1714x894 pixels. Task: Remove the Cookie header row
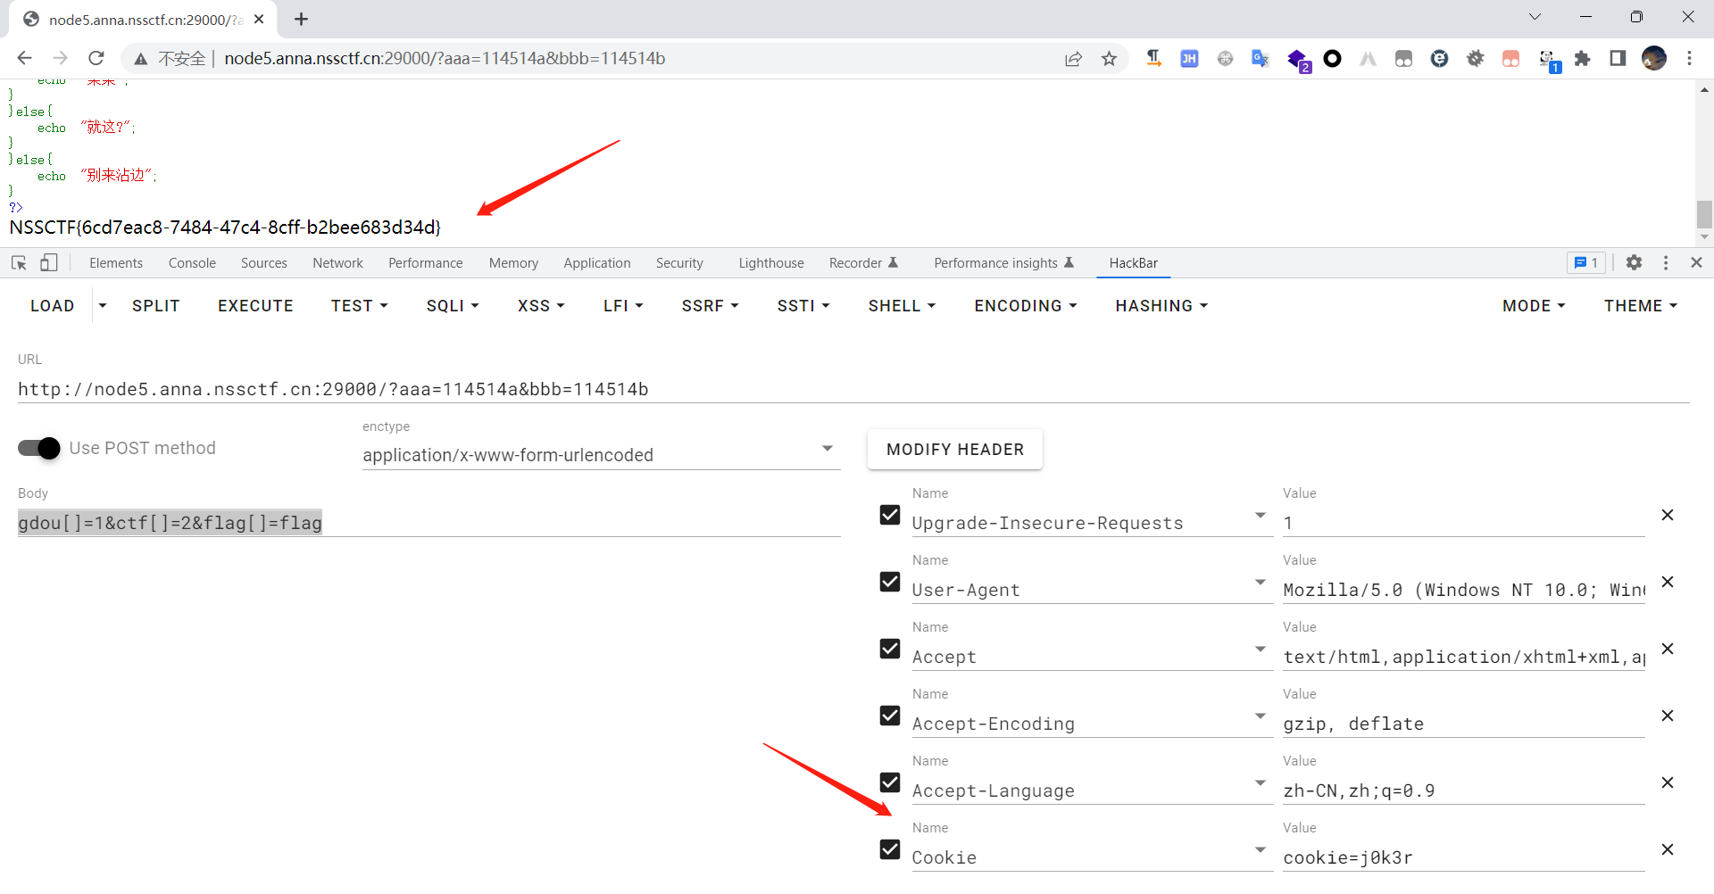click(x=1667, y=849)
